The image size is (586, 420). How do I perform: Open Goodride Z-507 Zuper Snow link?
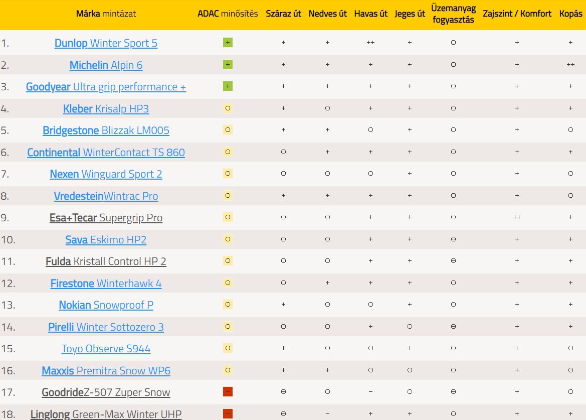(106, 392)
